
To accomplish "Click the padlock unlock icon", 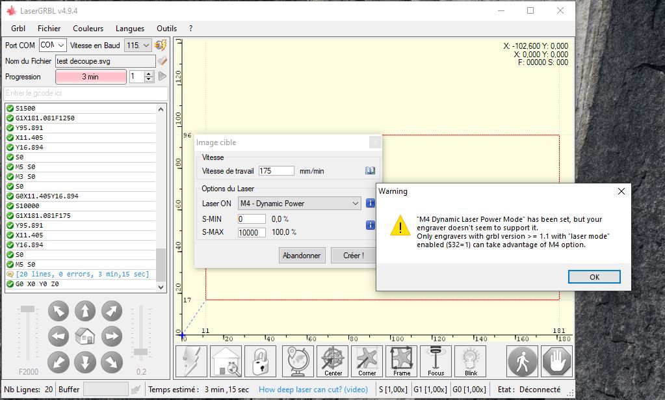I will [261, 362].
